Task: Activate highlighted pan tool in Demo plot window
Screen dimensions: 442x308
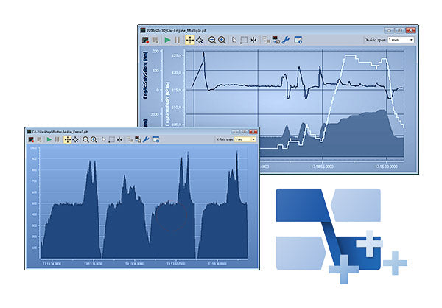Action: click(x=68, y=140)
